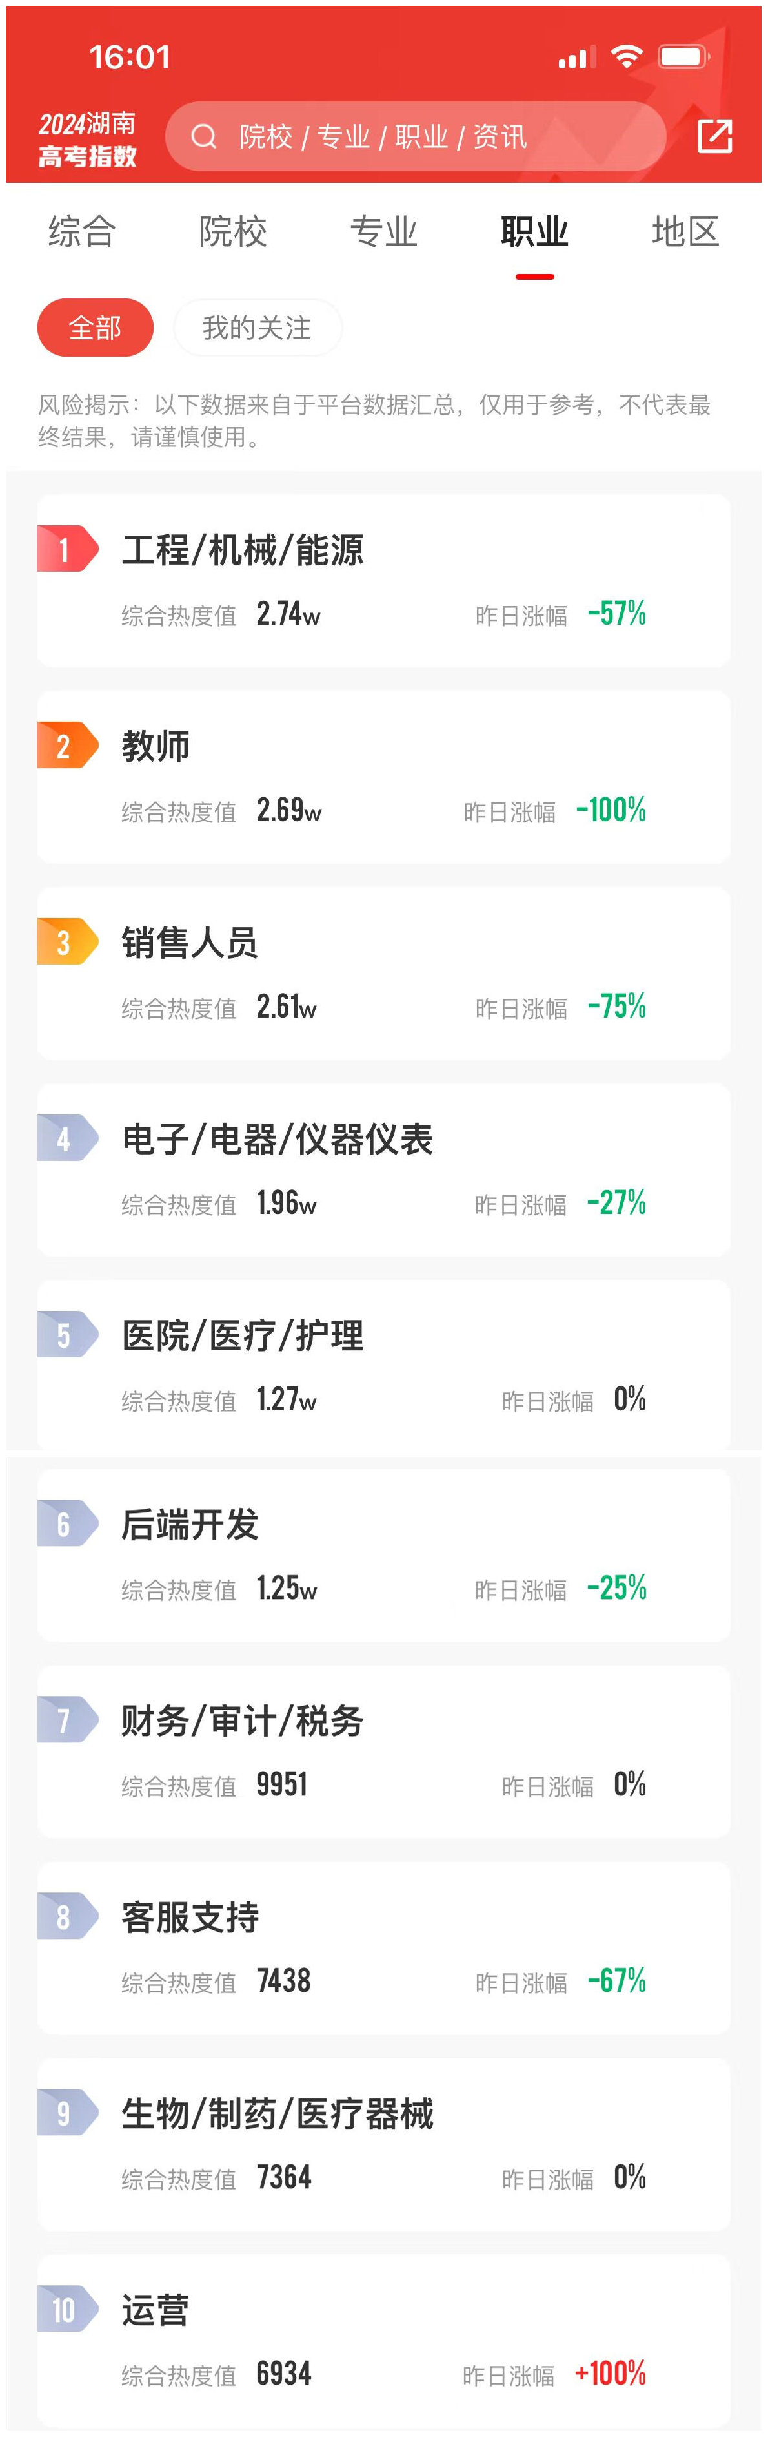Open the 后端开发 career entry

(x=383, y=1555)
